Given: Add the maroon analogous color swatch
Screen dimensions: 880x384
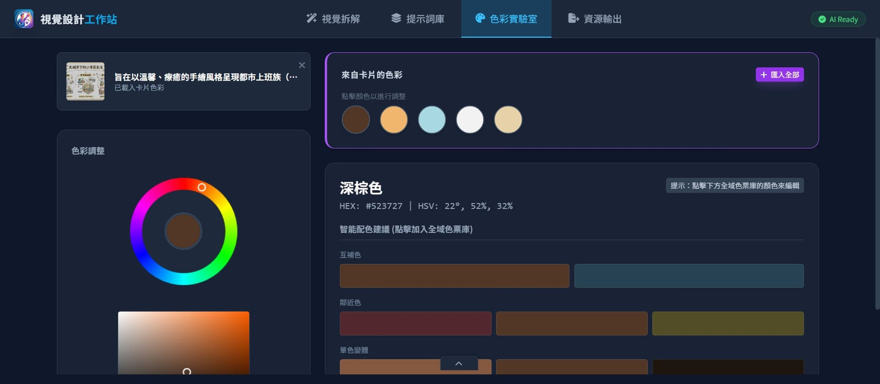Looking at the screenshot, I should click(415, 323).
